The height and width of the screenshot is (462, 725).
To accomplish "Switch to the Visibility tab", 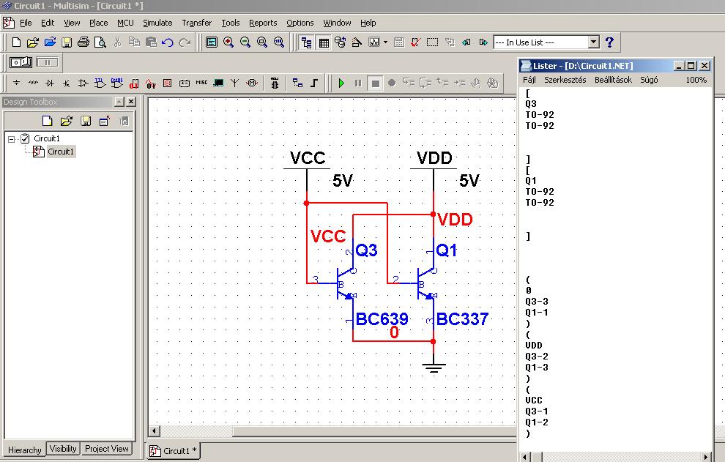I will click(63, 449).
